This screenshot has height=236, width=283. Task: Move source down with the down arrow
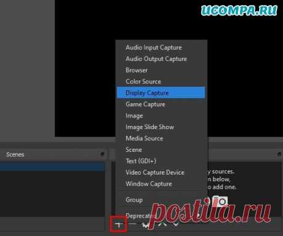tap(176, 224)
